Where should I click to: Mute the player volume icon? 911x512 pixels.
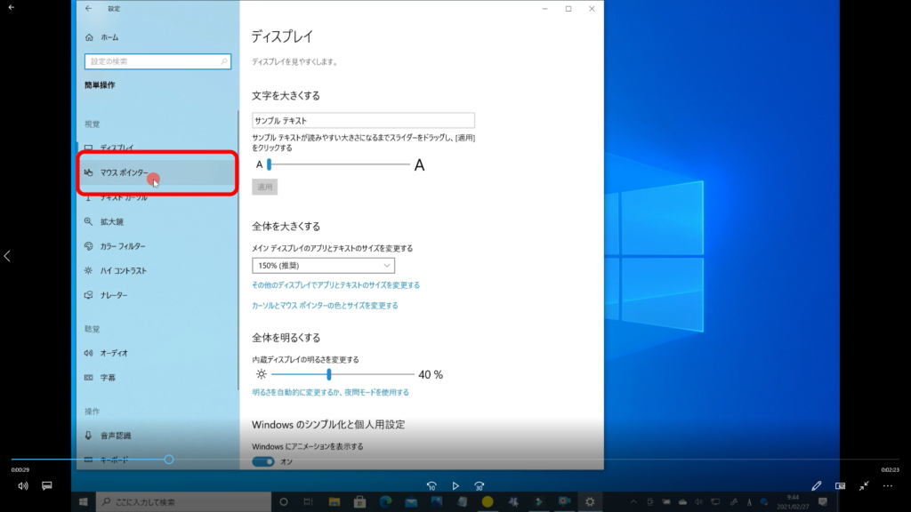[23, 486]
